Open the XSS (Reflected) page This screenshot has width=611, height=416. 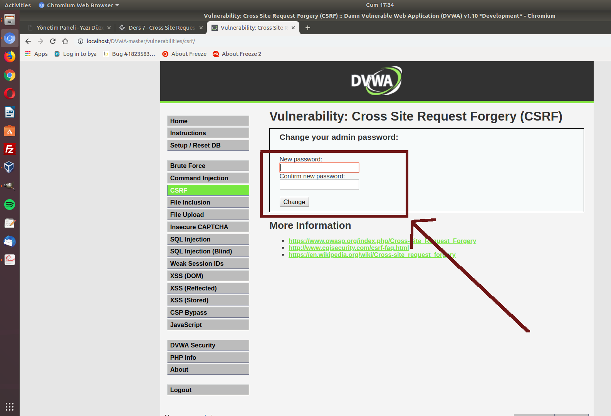208,288
